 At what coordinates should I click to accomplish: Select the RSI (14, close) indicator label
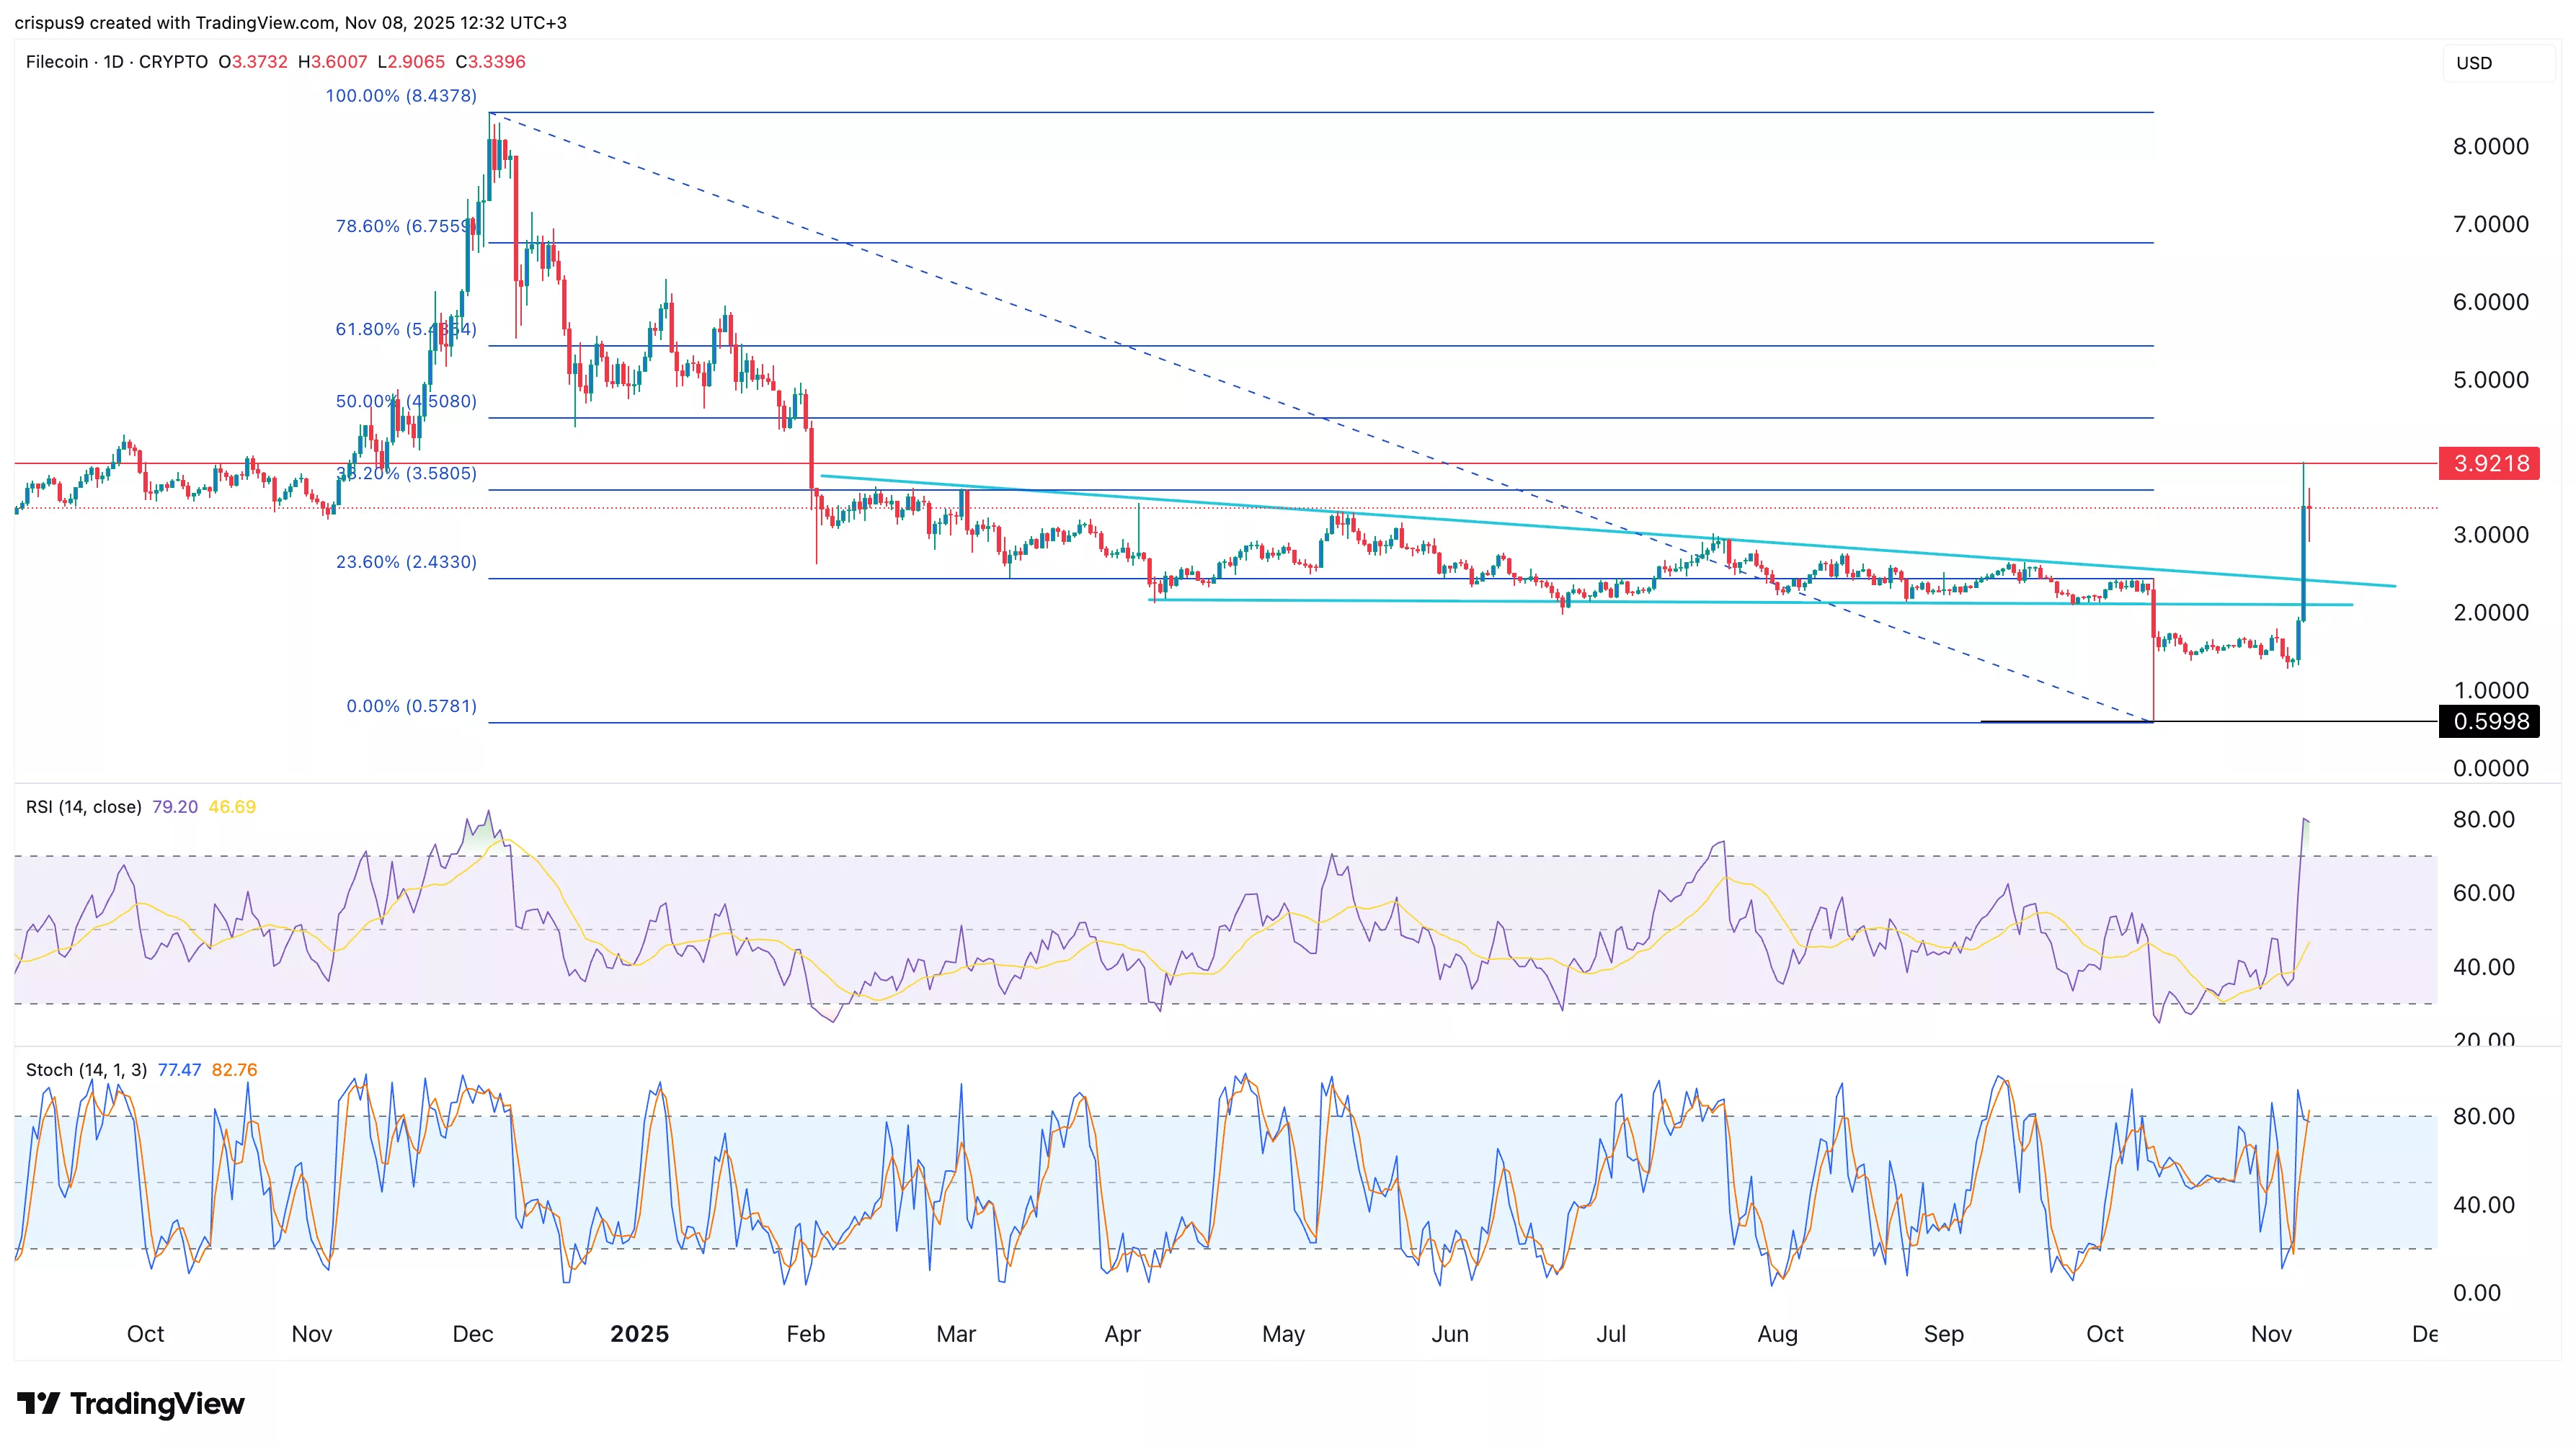coord(83,806)
